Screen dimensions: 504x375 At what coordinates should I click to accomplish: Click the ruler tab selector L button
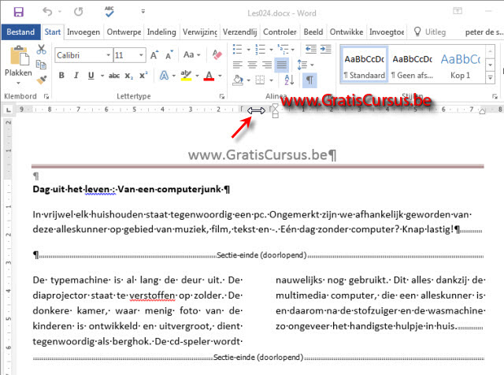(x=9, y=110)
